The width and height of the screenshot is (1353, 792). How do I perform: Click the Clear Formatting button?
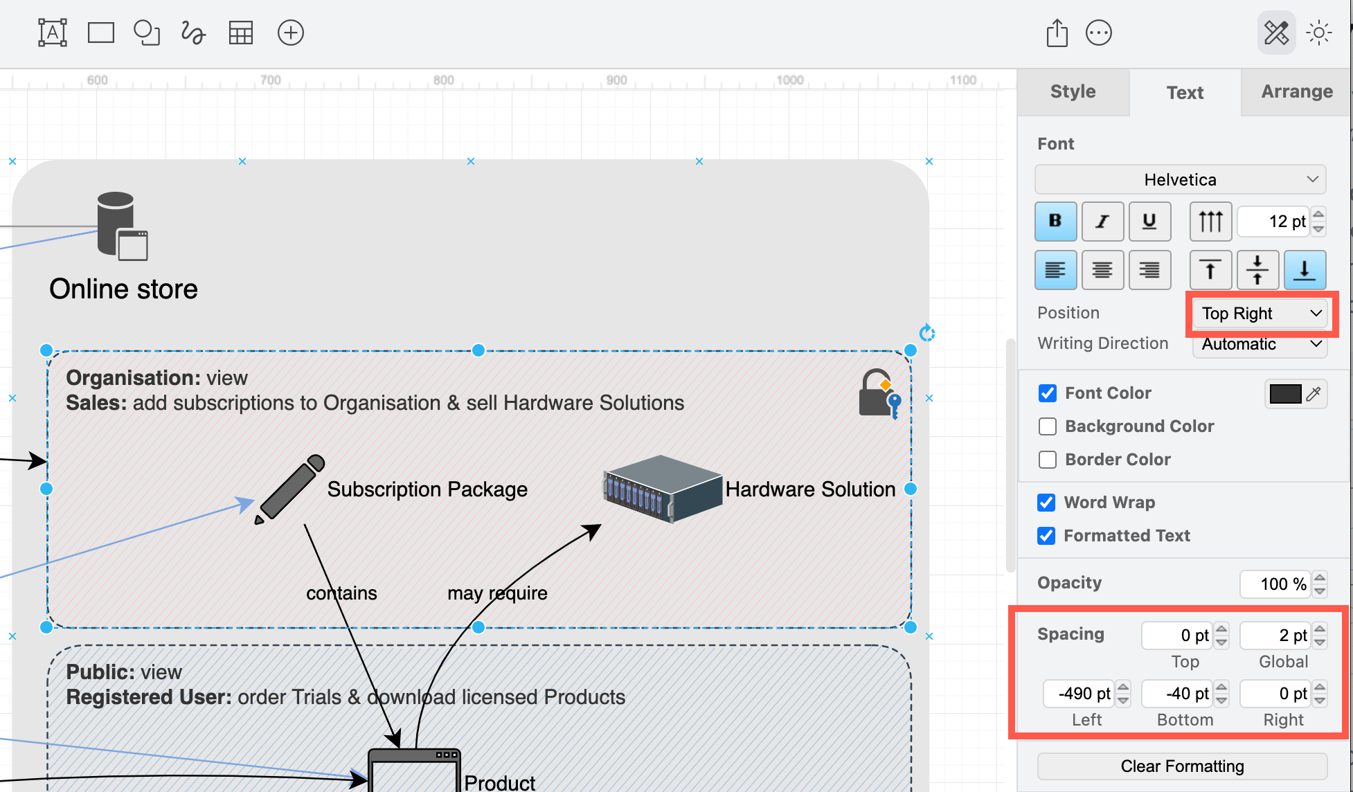(x=1182, y=766)
